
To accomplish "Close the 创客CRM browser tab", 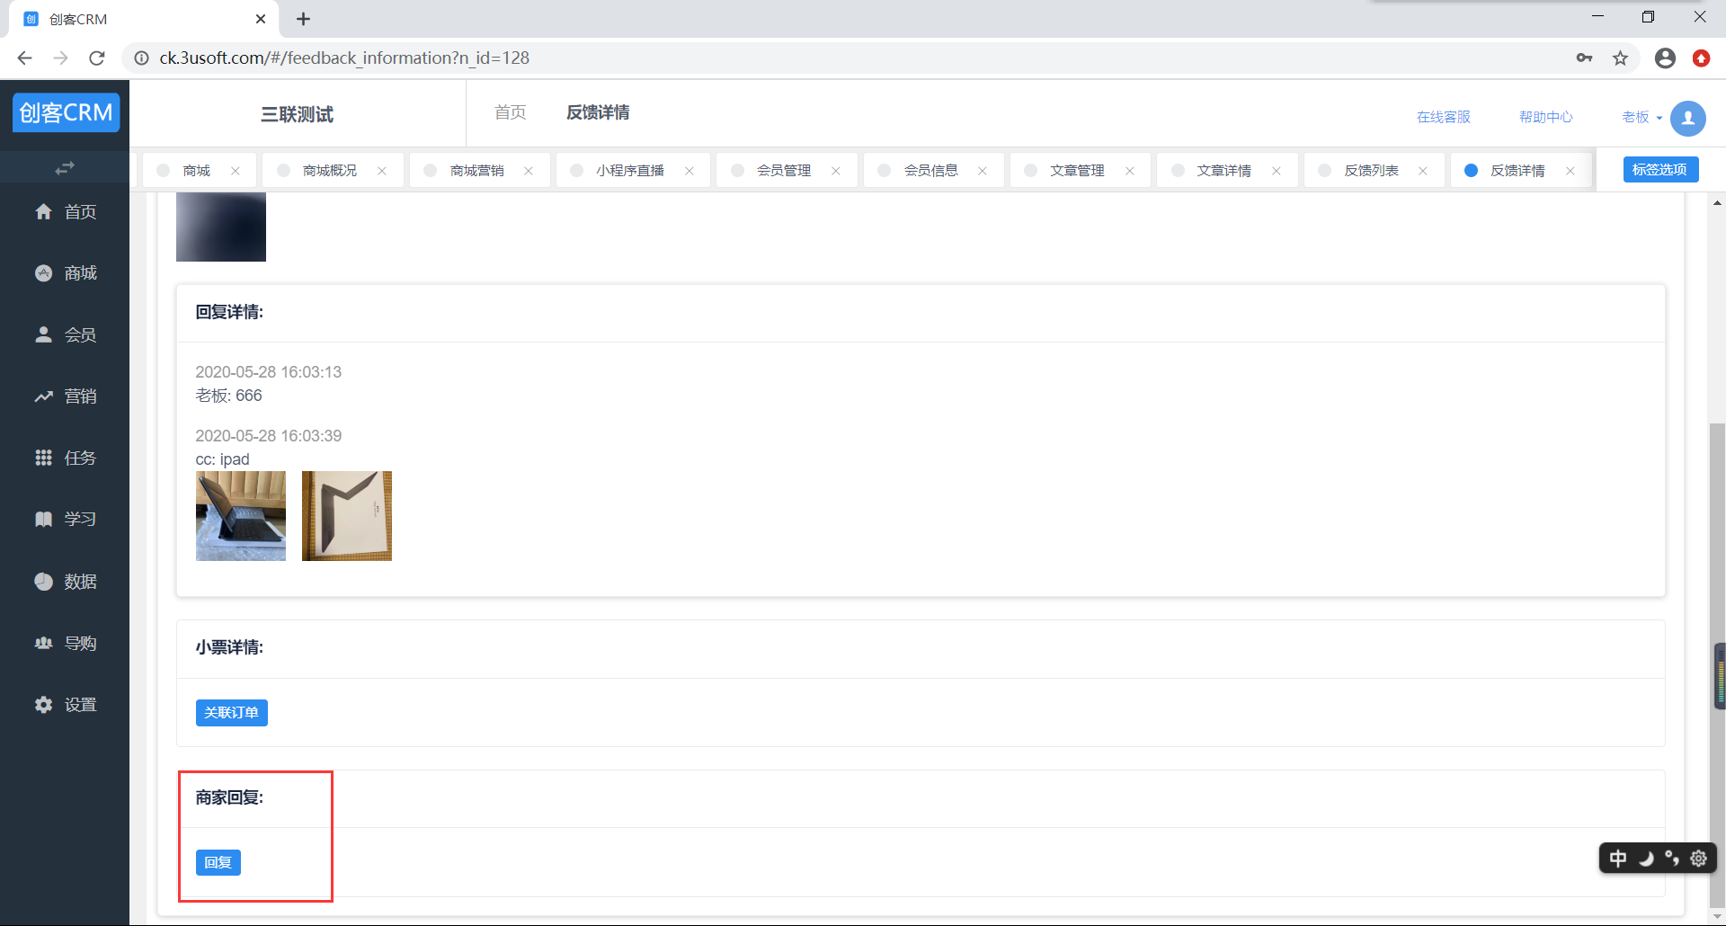I will pos(261,19).
